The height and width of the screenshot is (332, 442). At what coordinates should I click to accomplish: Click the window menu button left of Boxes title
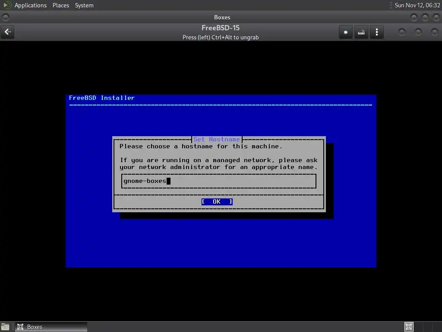click(5, 17)
